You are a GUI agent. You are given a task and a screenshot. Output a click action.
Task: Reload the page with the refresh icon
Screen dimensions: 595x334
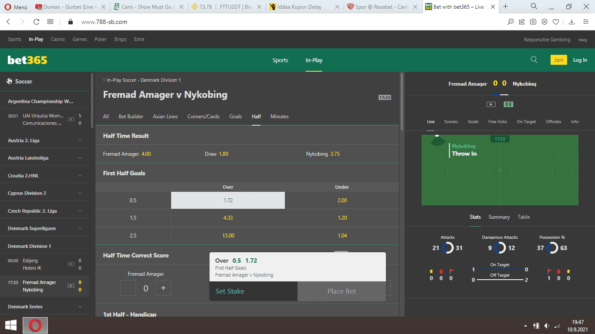pyautogui.click(x=37, y=22)
